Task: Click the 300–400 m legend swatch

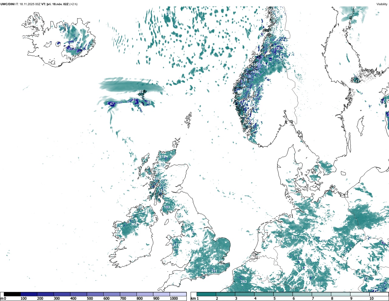Action: click(x=62, y=294)
